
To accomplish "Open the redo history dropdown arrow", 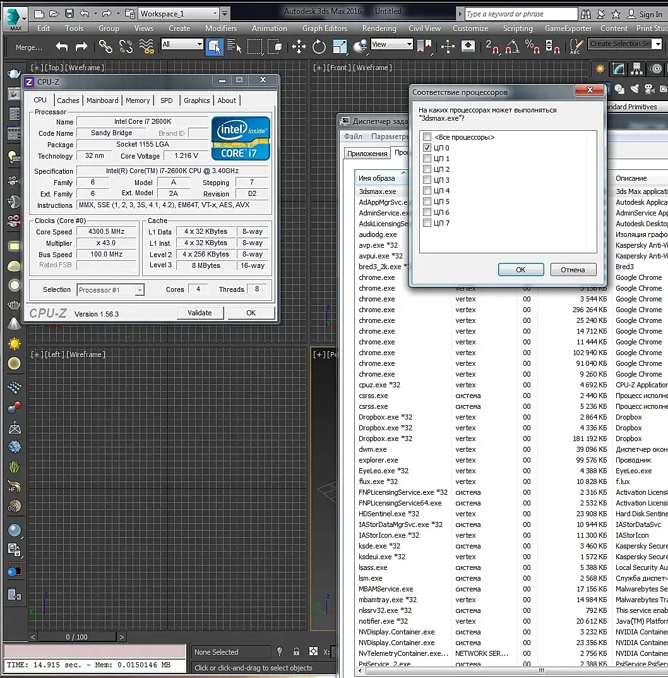I will [x=118, y=14].
